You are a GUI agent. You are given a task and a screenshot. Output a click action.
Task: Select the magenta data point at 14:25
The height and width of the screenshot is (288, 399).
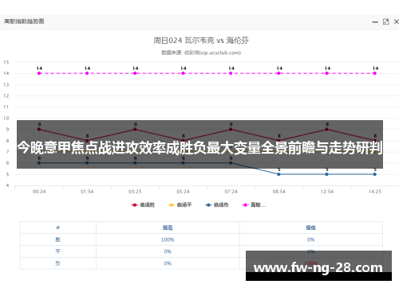[x=374, y=73]
